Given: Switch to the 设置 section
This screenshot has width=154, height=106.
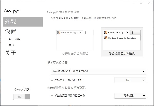Looking at the screenshot, I should (11, 31).
